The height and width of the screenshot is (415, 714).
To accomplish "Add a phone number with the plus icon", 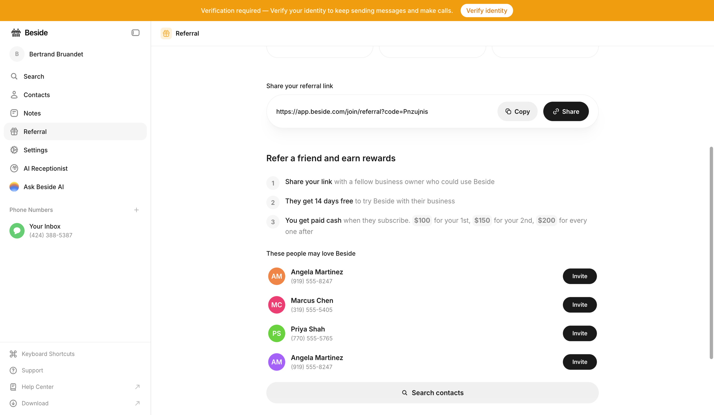I will click(x=136, y=210).
